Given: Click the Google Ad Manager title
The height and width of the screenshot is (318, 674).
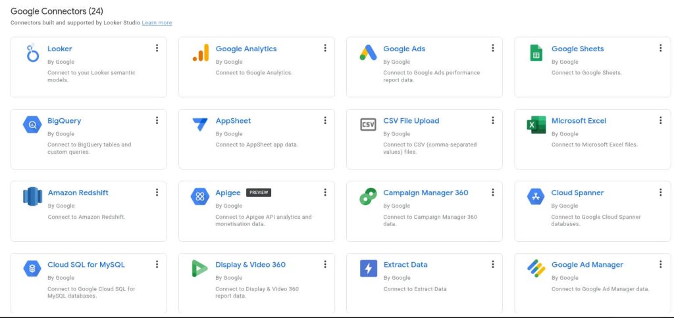Looking at the screenshot, I should click(x=587, y=265).
